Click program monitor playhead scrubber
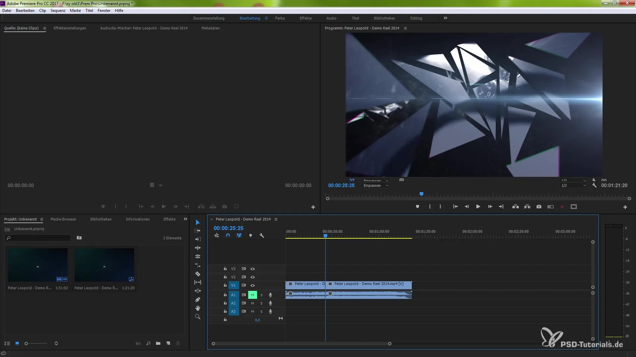The width and height of the screenshot is (636, 357). (x=421, y=194)
